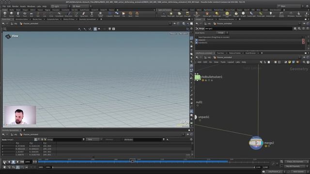Screen dimensions: 310x174
Task: Select the Path shelf tool
Action: click(x=76, y=14)
